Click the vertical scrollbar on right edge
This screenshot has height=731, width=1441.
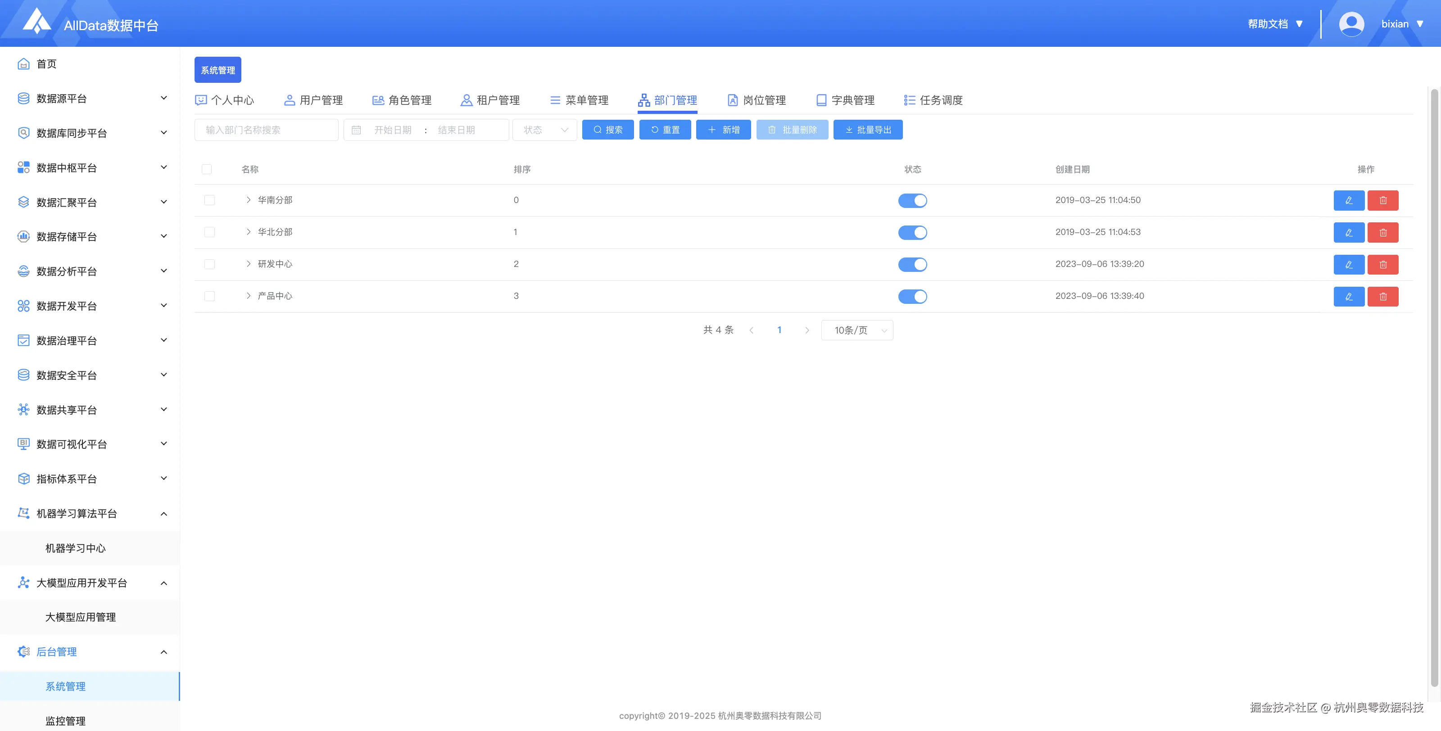[1433, 386]
